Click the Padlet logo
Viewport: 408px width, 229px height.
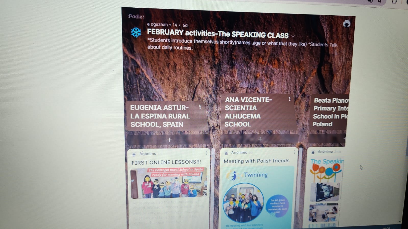[136, 17]
